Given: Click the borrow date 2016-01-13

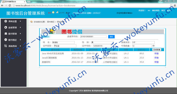Looking at the screenshot, I should pyautogui.click(x=77, y=58).
